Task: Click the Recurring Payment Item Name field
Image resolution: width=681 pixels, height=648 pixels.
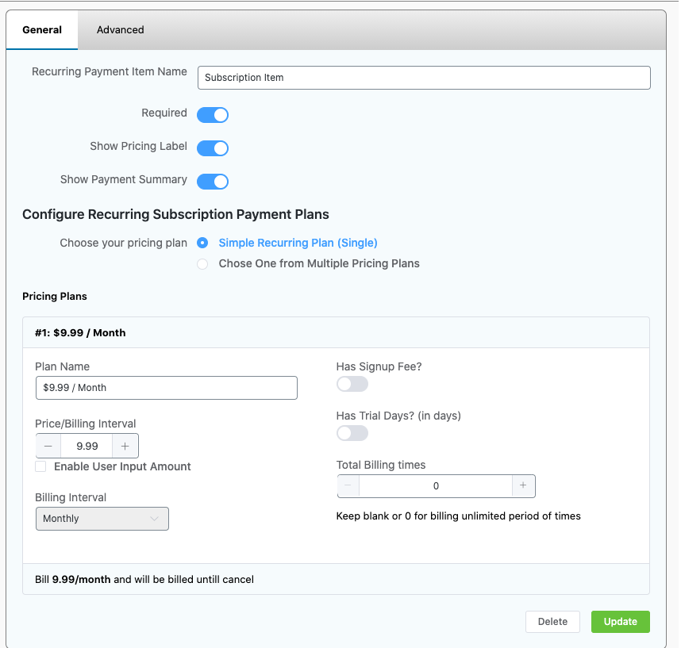Action: coord(424,78)
